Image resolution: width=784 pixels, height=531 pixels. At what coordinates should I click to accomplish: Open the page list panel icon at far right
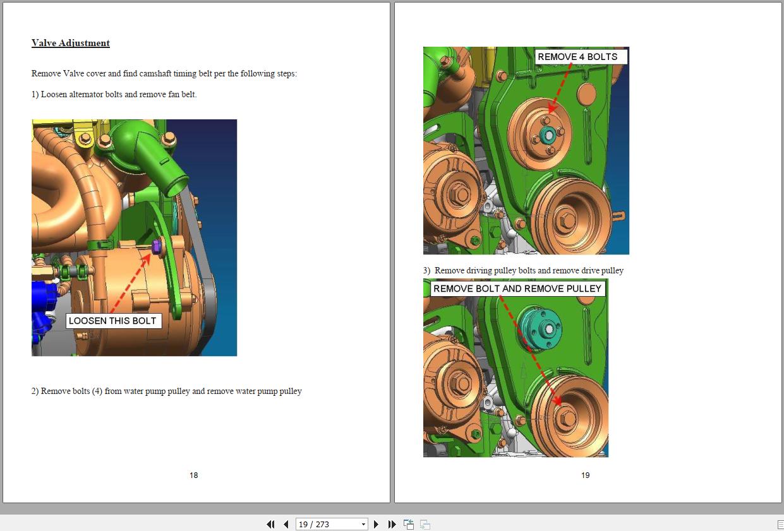779,524
